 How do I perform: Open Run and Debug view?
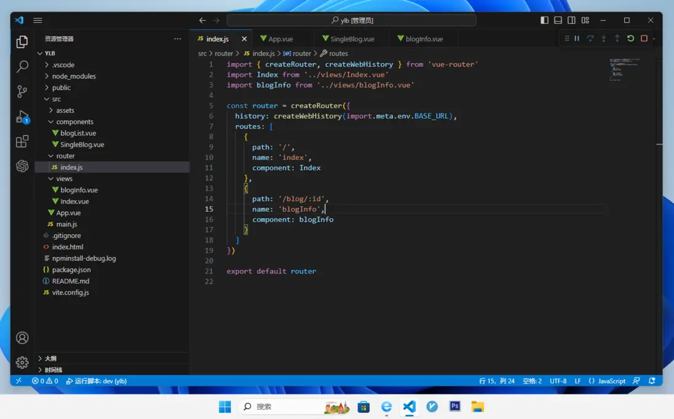pyautogui.click(x=22, y=117)
